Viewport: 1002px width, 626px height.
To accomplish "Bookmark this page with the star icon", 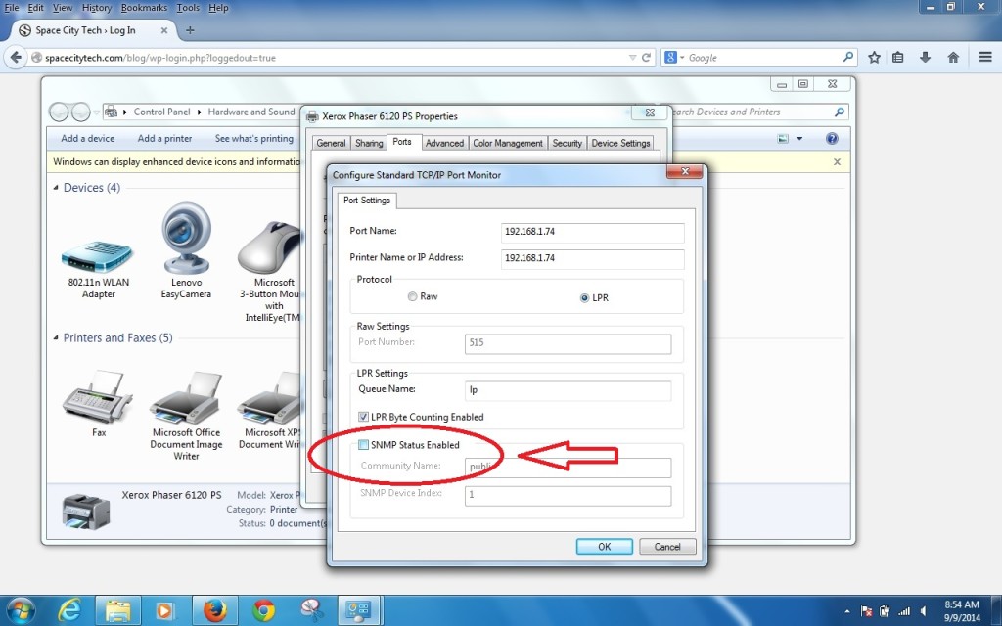I will point(874,58).
